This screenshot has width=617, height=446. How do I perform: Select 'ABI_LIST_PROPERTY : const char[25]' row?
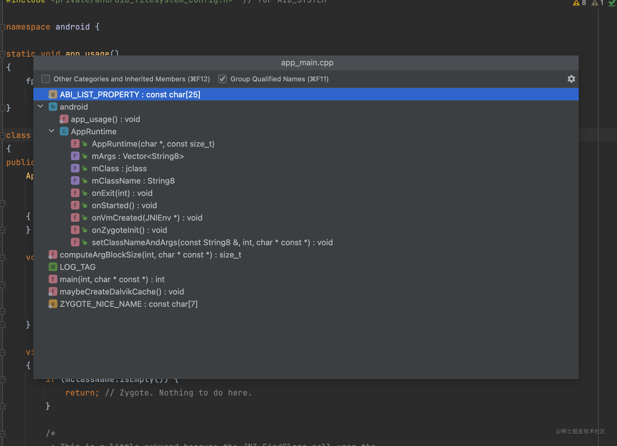306,94
